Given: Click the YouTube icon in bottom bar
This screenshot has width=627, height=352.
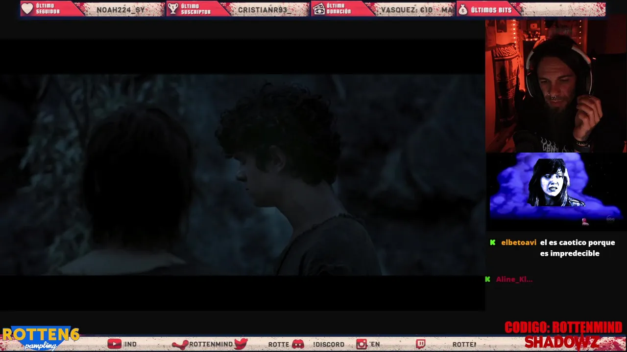Looking at the screenshot, I should 114,344.
